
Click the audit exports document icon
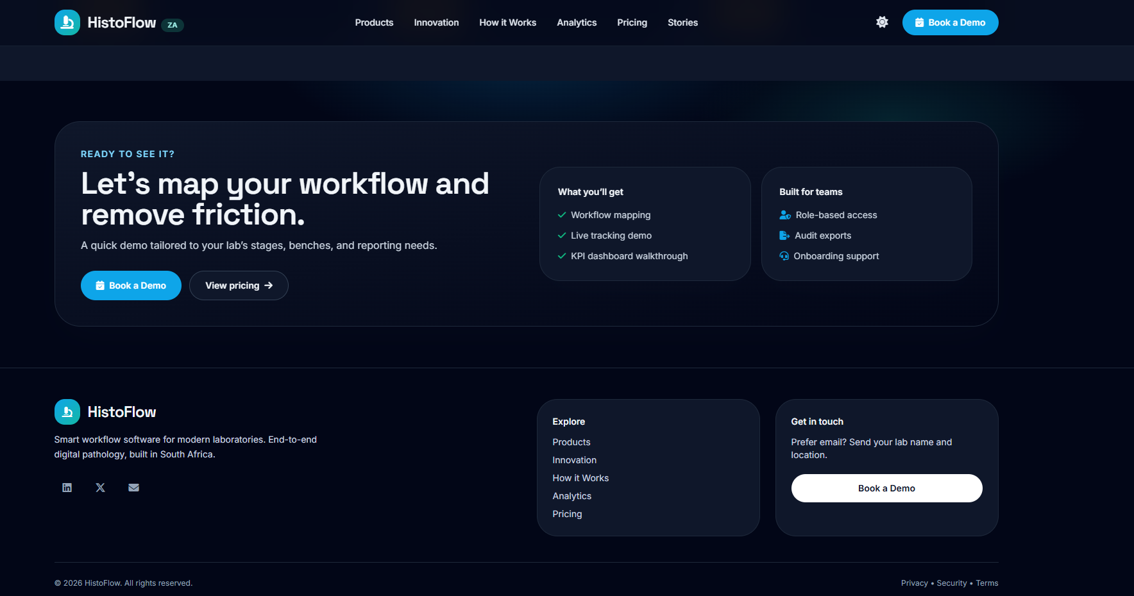pos(784,235)
